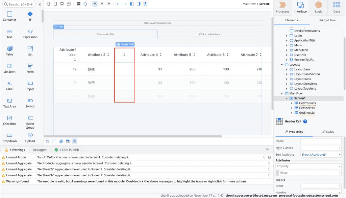Switch the preview to tablet device
The image size is (346, 198).
pyautogui.click(x=55, y=4)
